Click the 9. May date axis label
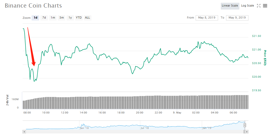 [177, 113]
